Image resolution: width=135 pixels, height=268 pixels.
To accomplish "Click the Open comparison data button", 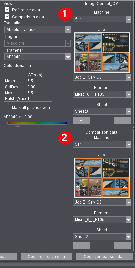I will 104,257.
